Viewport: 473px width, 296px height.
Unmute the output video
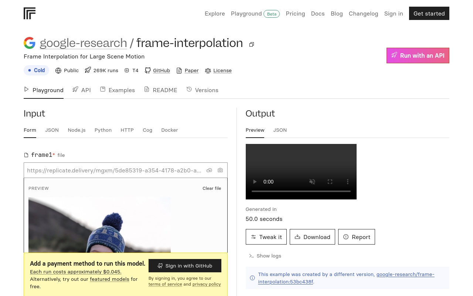[312, 182]
